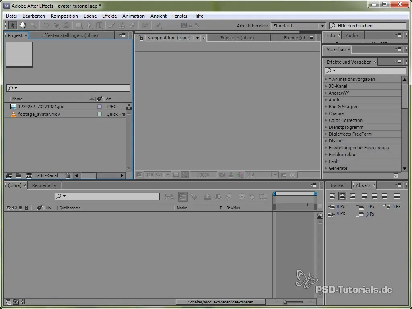Open the Datei menu

point(11,16)
